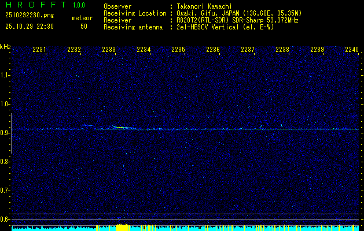This screenshot has width=364, height=231.
Task: Select the 2233 time marker
Action: 109,50
